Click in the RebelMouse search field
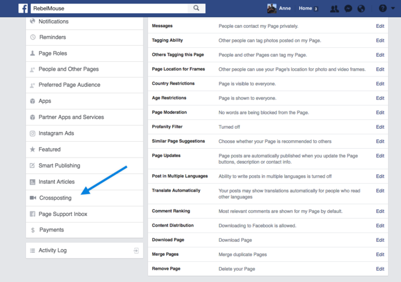401x282 pixels. [x=108, y=8]
